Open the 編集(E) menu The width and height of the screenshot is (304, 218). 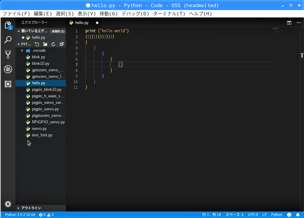click(x=43, y=14)
